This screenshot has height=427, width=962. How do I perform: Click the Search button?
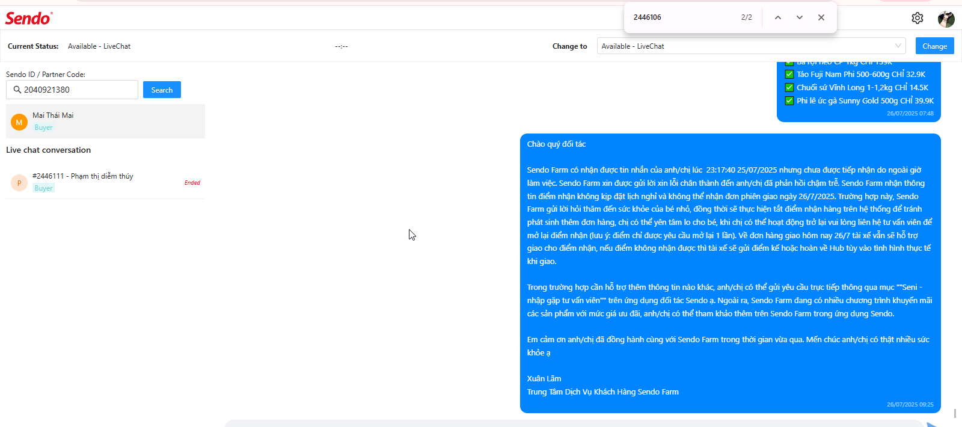point(162,90)
